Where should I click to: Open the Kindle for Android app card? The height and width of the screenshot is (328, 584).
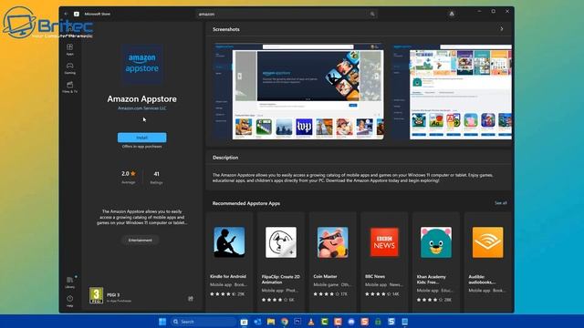229,261
